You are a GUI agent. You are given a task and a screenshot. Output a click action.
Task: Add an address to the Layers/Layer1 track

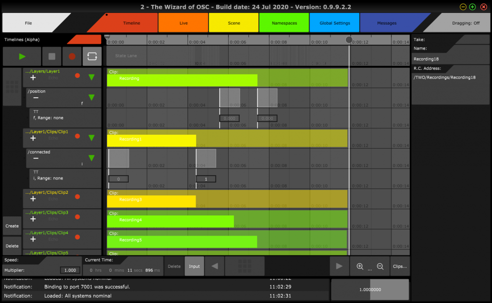point(33,77)
